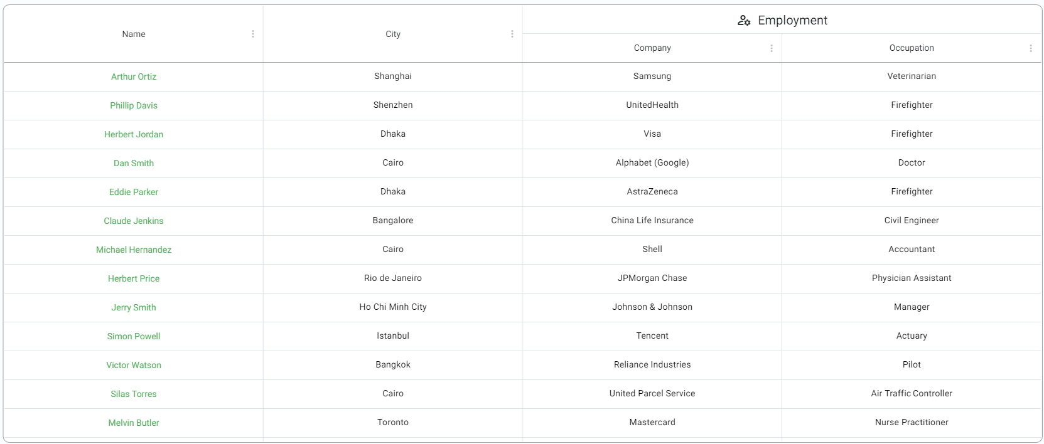Viewport: 1044px width, 444px height.
Task: Select the Employment column group header
Action: (782, 20)
